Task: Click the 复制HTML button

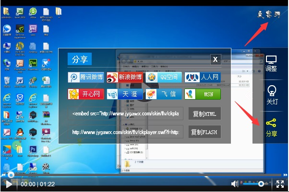Action: click(205, 113)
